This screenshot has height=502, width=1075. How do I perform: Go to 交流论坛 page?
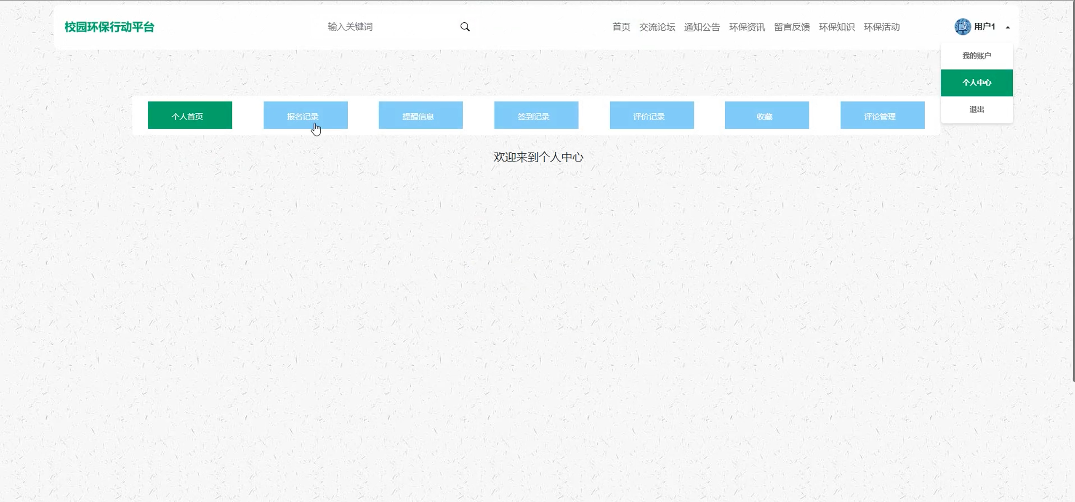[657, 27]
